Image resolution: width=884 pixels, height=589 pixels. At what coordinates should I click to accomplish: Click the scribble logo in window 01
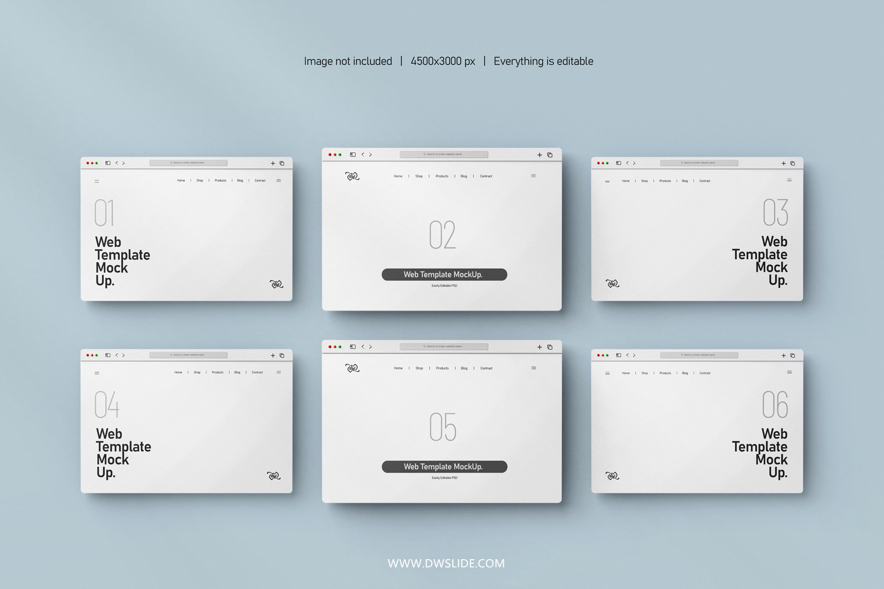point(276,284)
